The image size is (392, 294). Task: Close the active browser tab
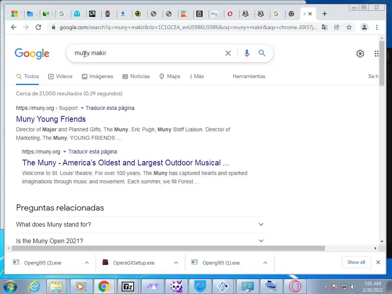click(x=310, y=14)
